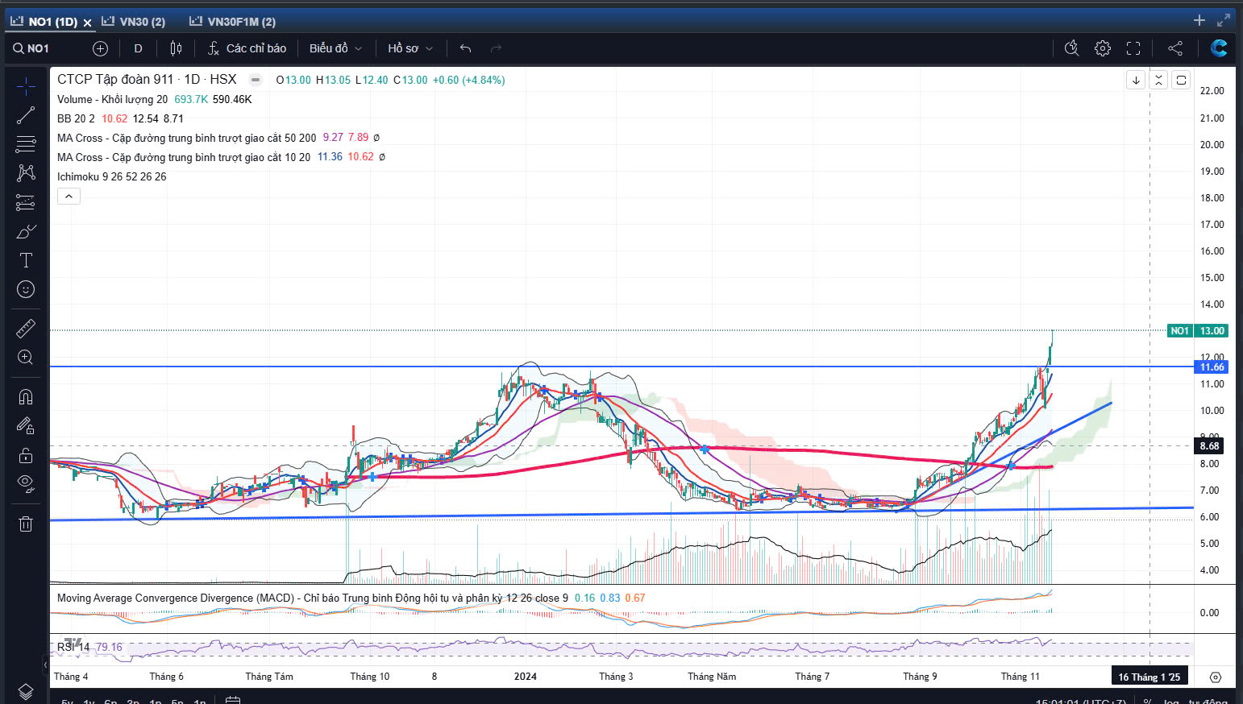Select the MACD indicator legend
The height and width of the screenshot is (704, 1243).
tap(312, 598)
